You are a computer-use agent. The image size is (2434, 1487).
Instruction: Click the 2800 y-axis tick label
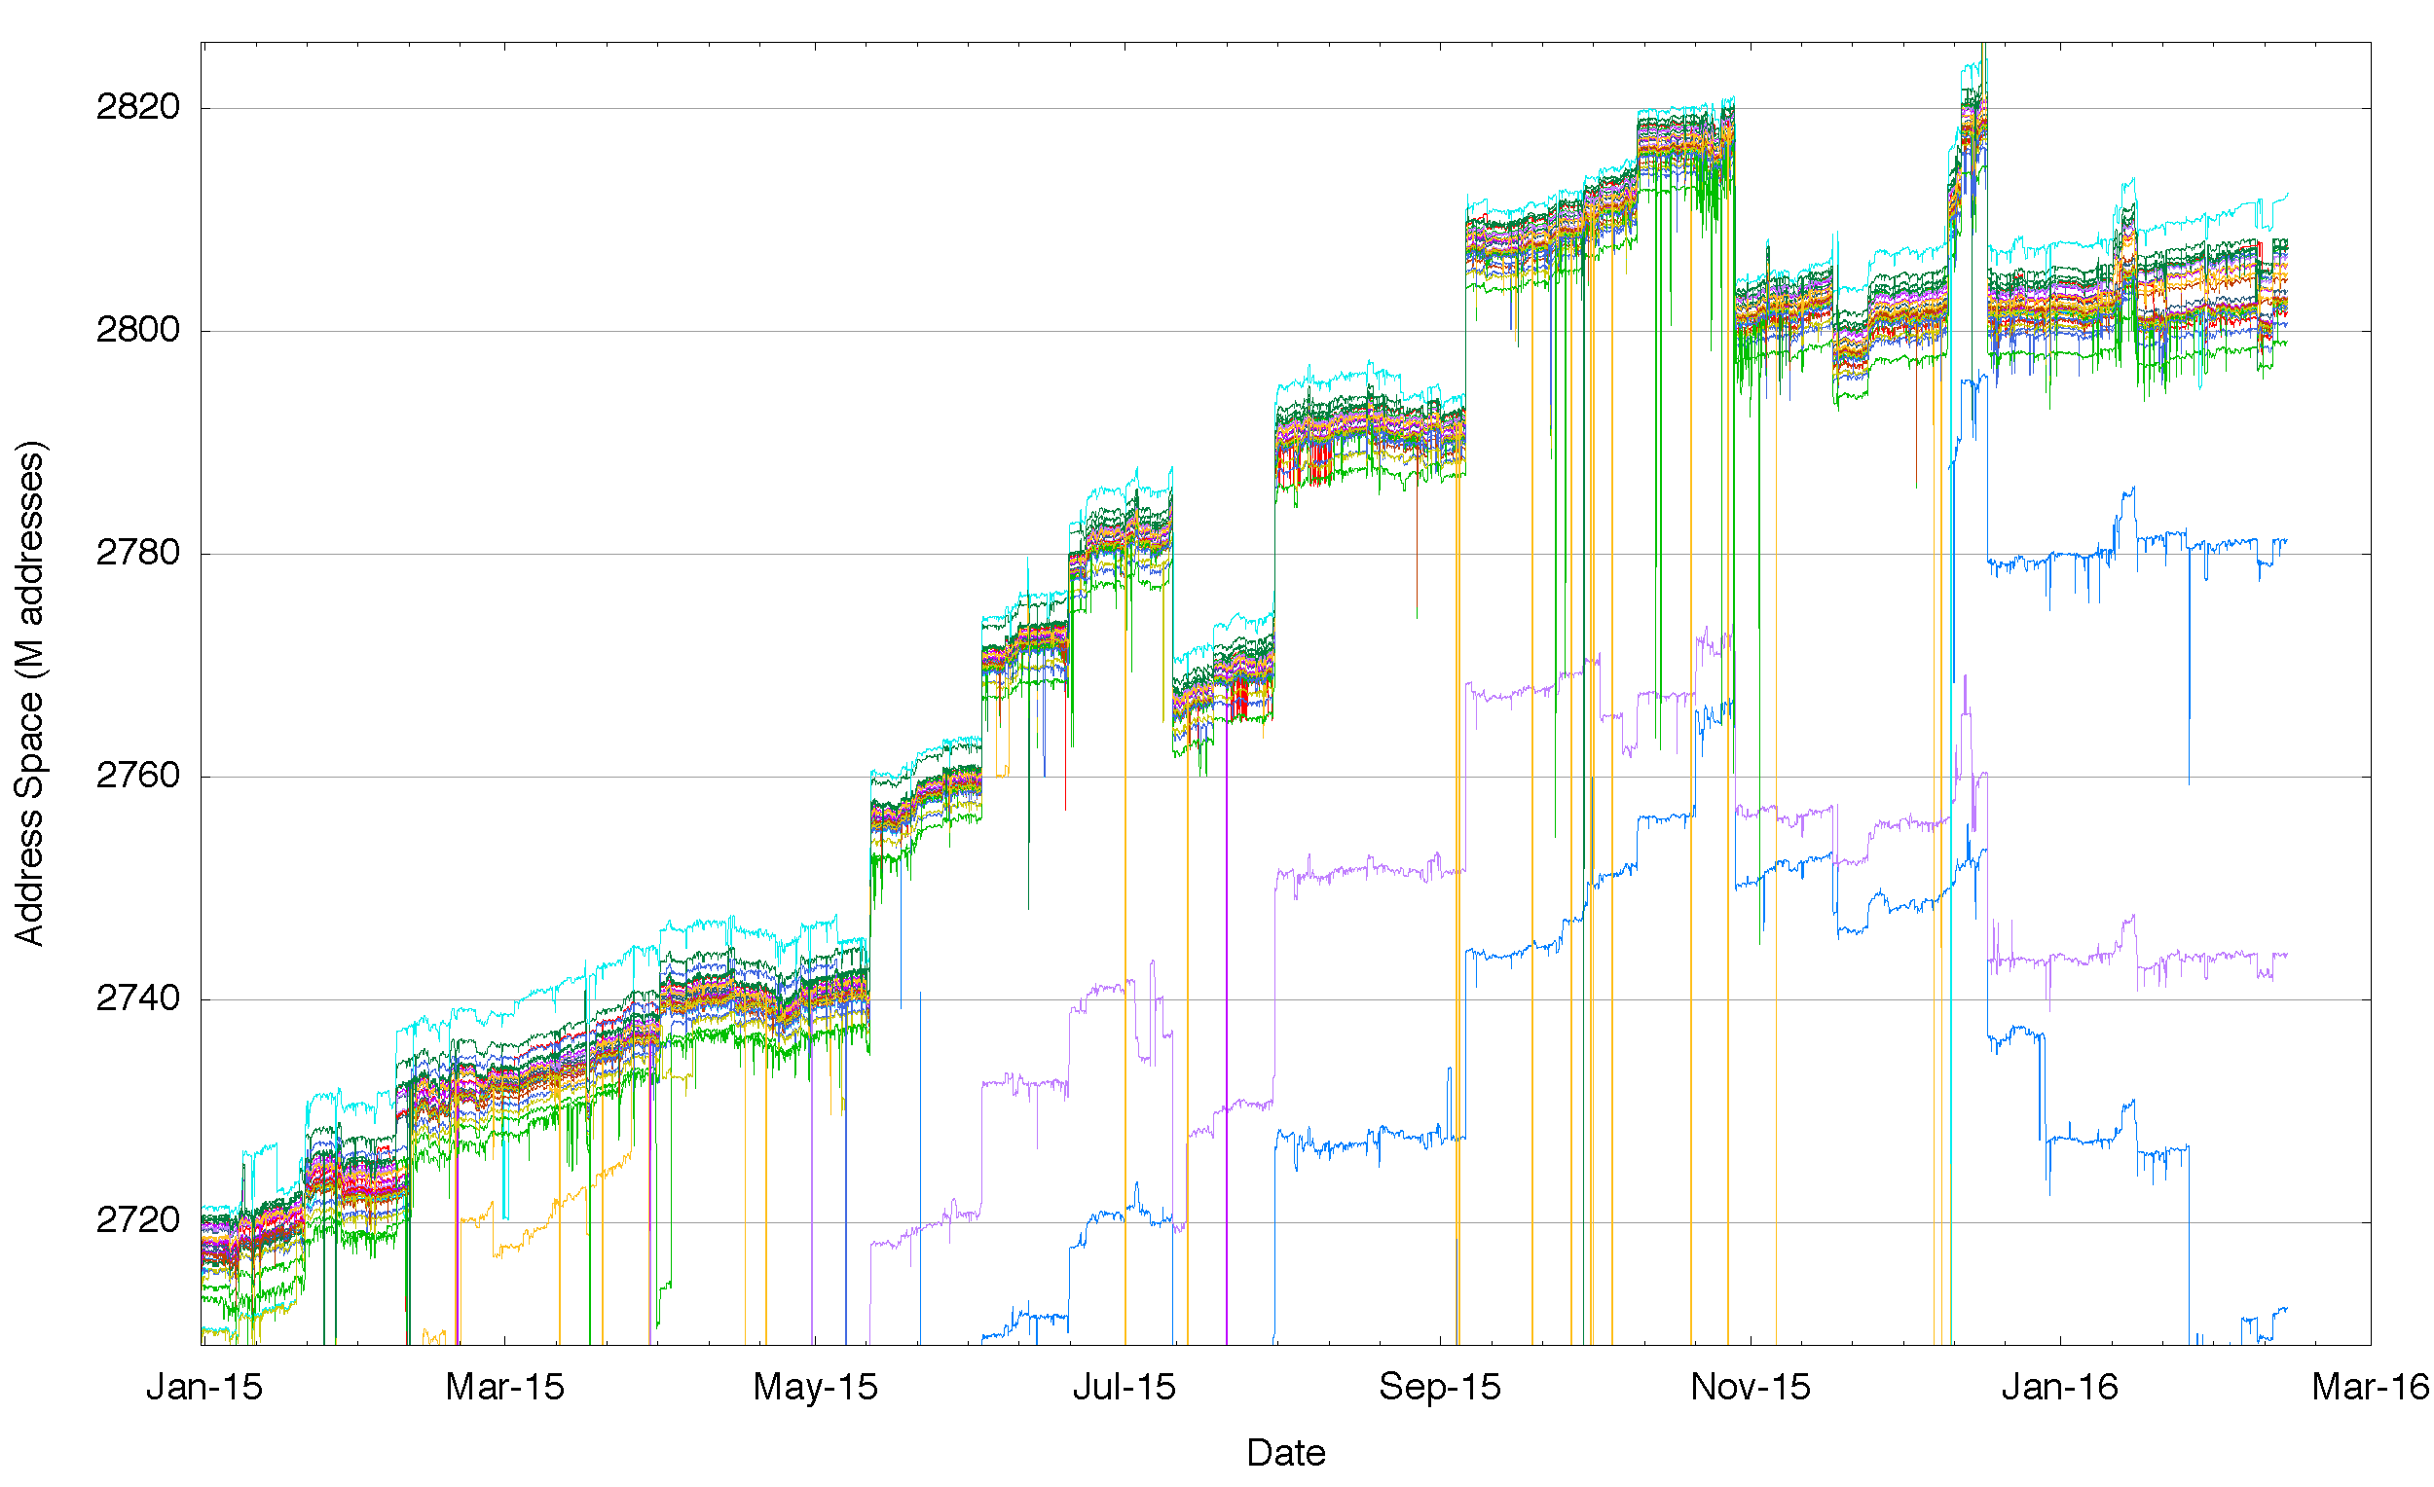pos(137,330)
